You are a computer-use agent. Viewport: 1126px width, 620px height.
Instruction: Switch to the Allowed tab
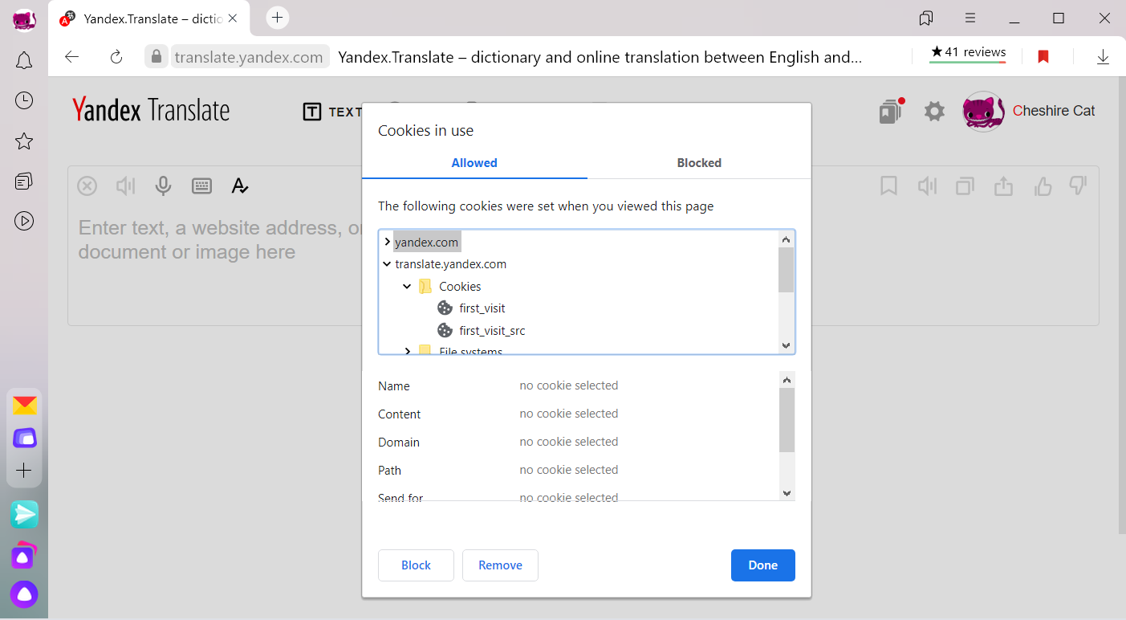click(x=474, y=163)
